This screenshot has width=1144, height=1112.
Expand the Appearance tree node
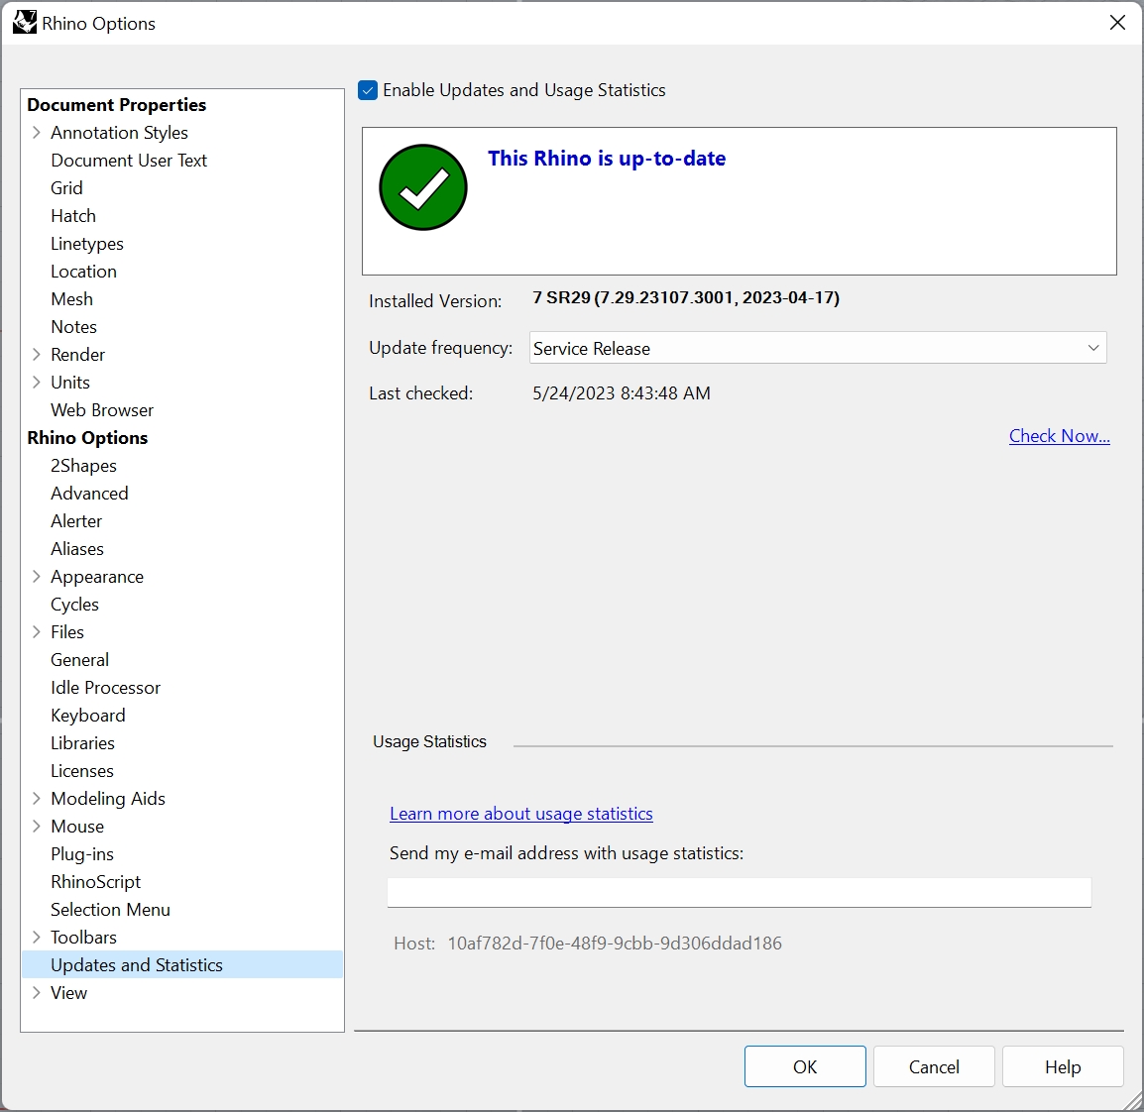(x=37, y=577)
